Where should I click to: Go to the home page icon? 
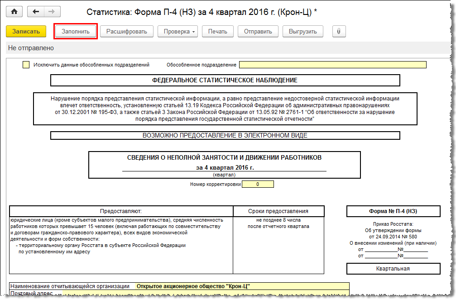pos(14,12)
